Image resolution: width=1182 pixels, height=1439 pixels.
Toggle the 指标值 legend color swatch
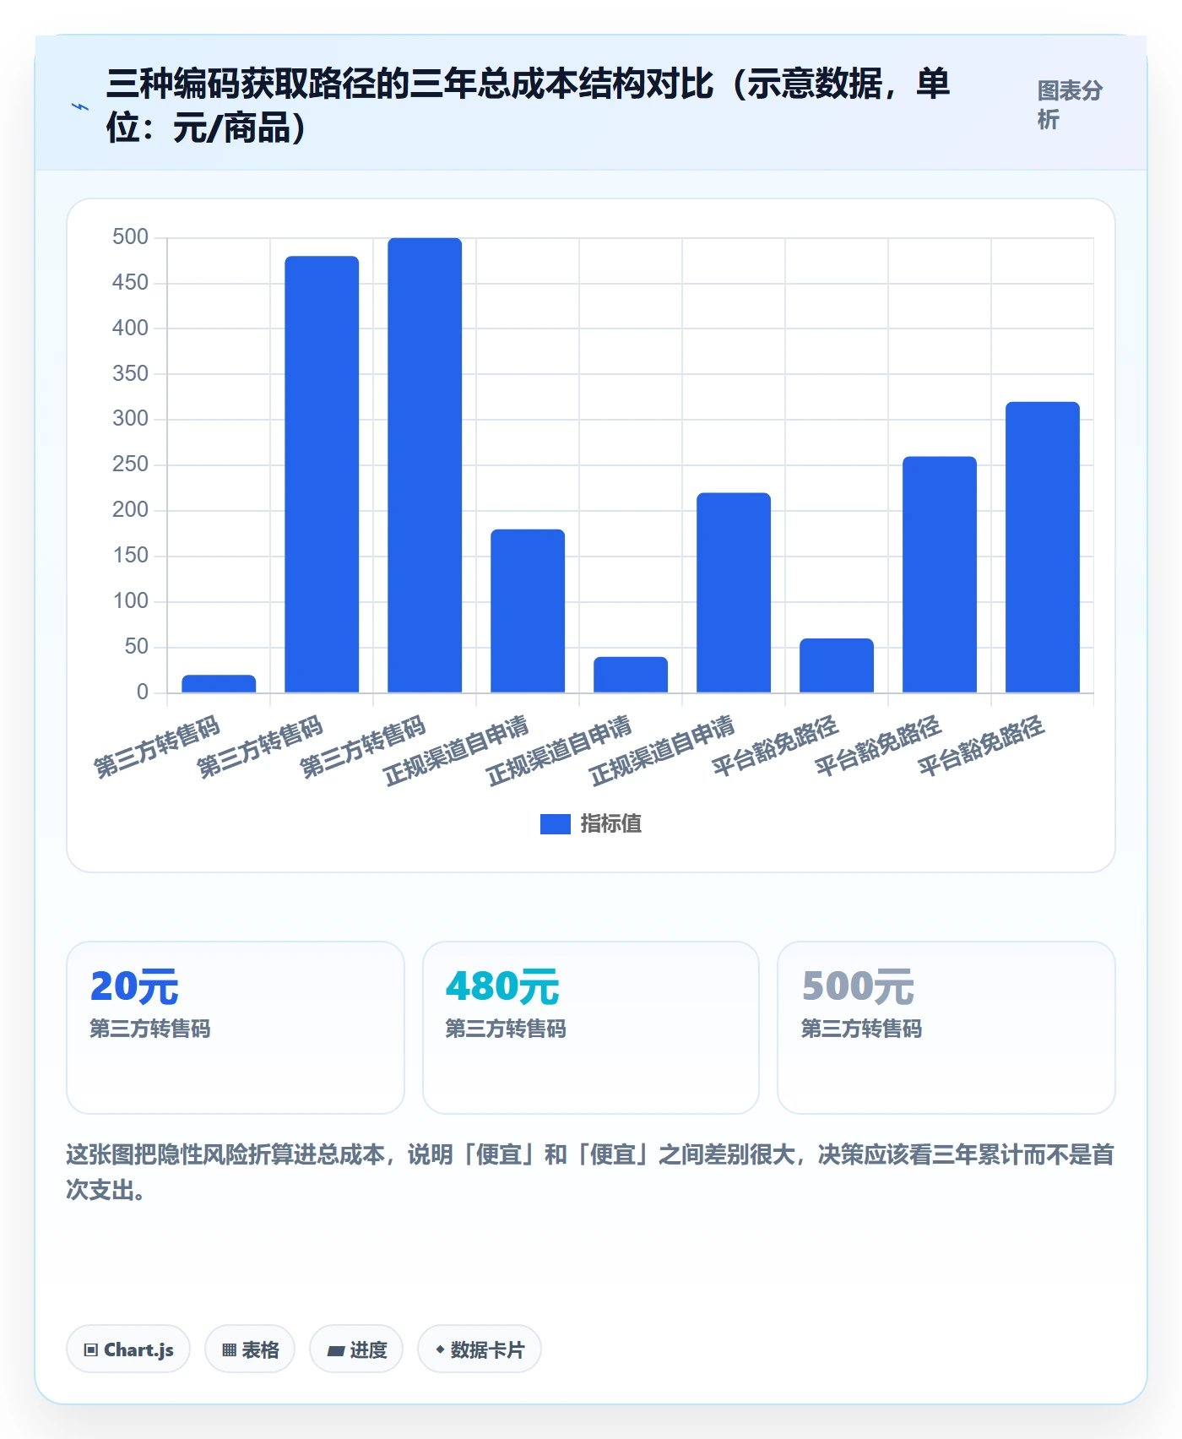pyautogui.click(x=556, y=824)
